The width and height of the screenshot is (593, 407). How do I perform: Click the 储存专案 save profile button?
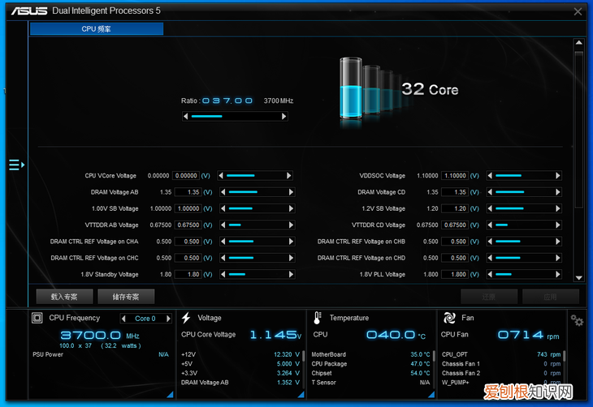126,297
